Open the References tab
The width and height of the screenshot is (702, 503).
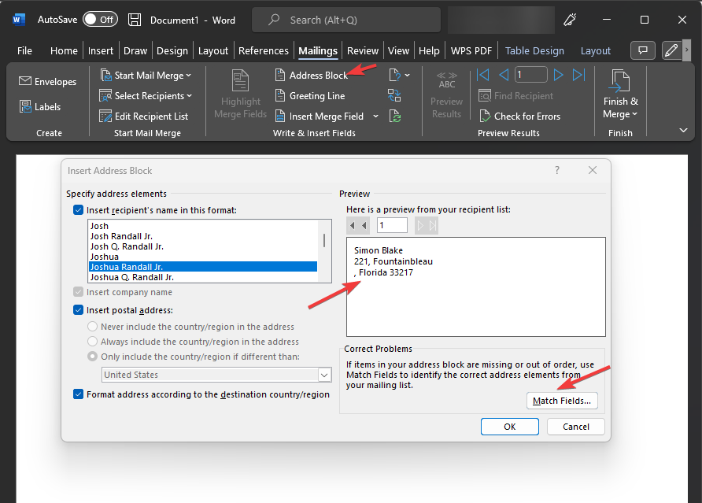pos(263,51)
